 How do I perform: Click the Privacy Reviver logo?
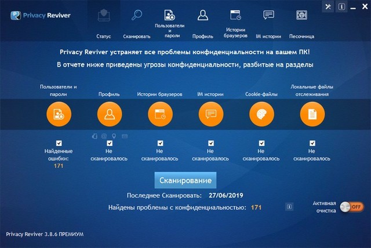click(x=41, y=16)
